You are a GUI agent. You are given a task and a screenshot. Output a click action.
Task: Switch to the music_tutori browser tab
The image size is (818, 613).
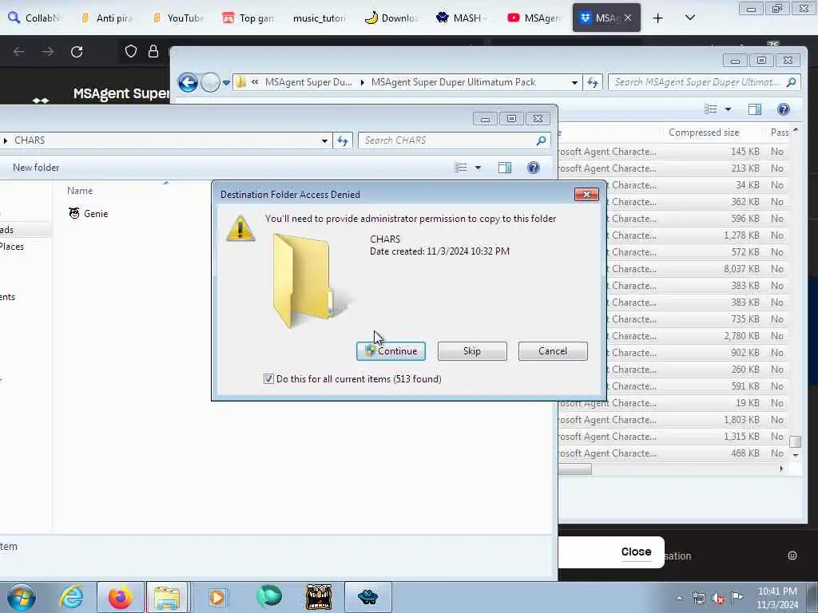tap(319, 18)
